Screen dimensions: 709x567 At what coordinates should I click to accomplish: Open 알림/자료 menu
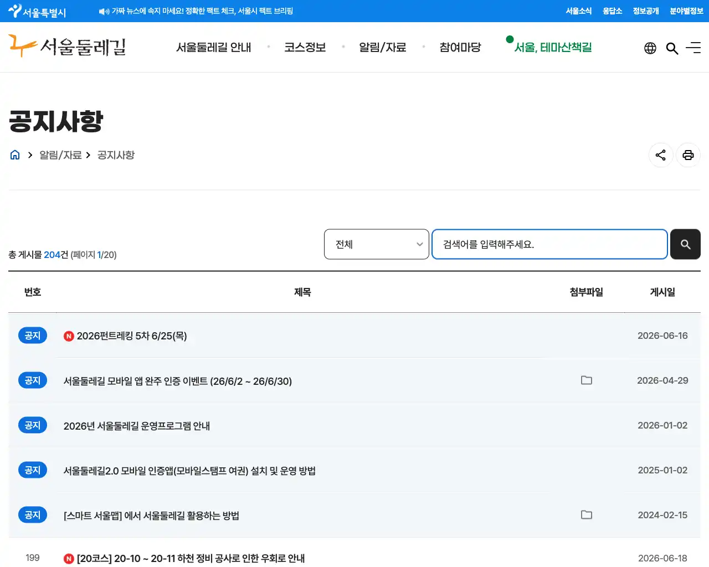point(383,48)
